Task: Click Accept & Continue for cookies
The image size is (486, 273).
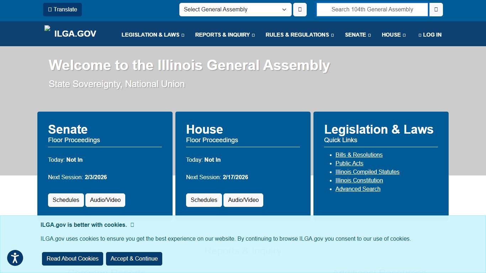Action: (134, 259)
